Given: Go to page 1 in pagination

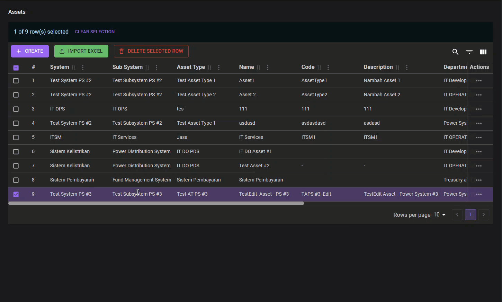Looking at the screenshot, I should pyautogui.click(x=470, y=215).
